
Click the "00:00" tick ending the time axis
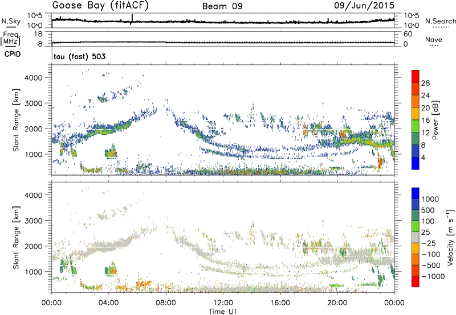coord(394,303)
